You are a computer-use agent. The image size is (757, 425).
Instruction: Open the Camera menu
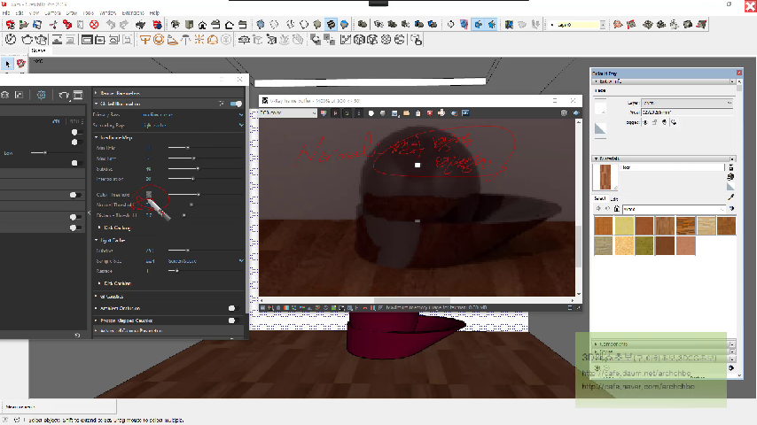(x=52, y=13)
